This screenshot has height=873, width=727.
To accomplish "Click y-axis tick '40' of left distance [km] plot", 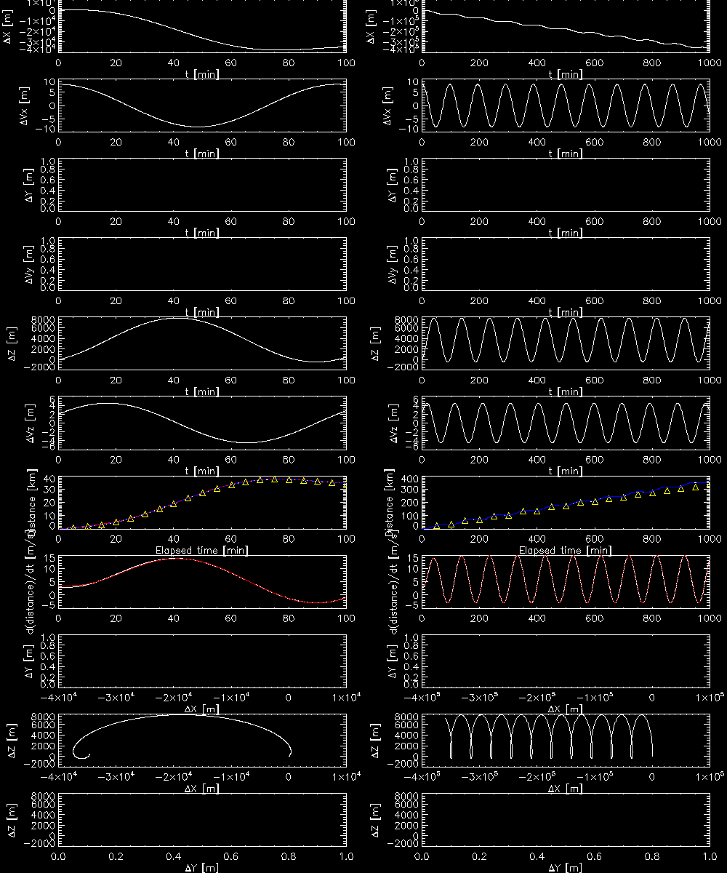I will pyautogui.click(x=48, y=479).
